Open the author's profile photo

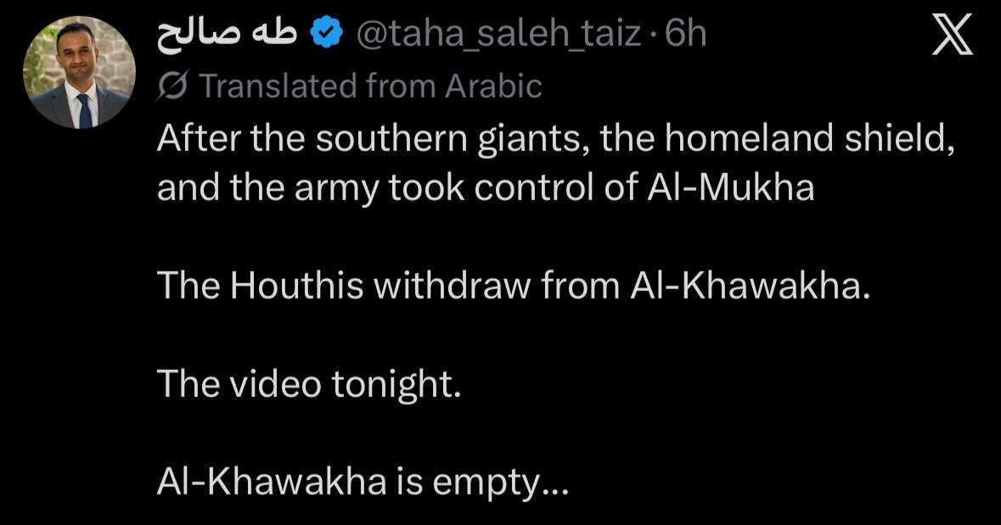(x=79, y=72)
